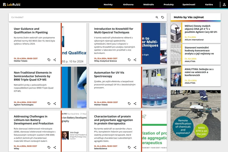This screenshot has height=152, width=228.
Task: Tag the Automation for UV Vis webinar
Action: tap(129, 104)
